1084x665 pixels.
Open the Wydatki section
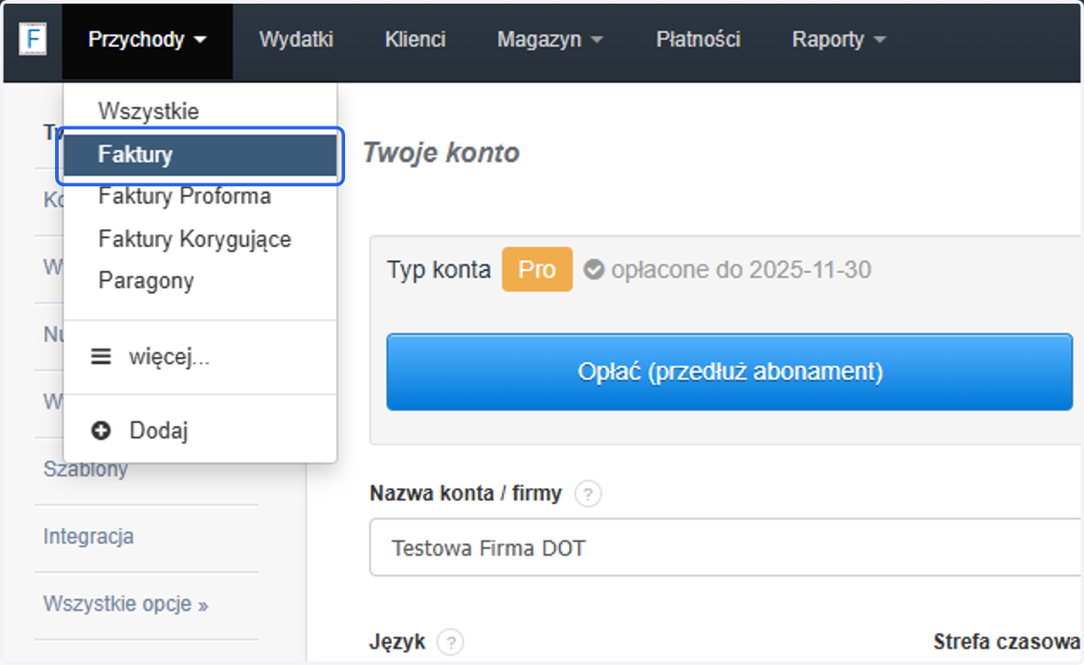pyautogui.click(x=296, y=40)
